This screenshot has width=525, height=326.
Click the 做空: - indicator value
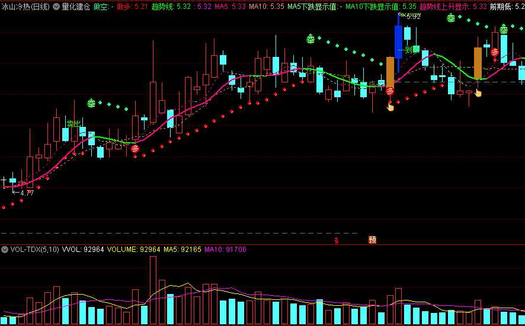click(x=104, y=7)
